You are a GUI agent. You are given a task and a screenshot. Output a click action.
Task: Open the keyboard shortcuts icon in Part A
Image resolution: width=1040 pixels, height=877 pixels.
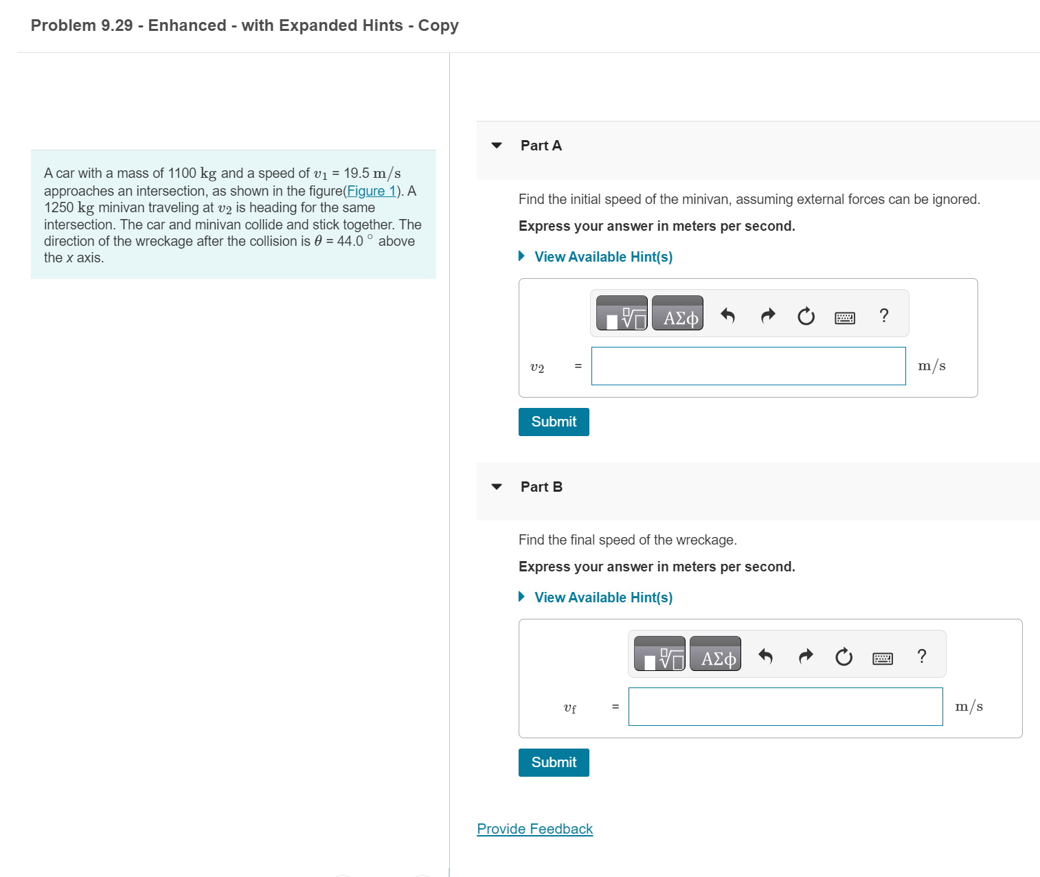pyautogui.click(x=844, y=317)
